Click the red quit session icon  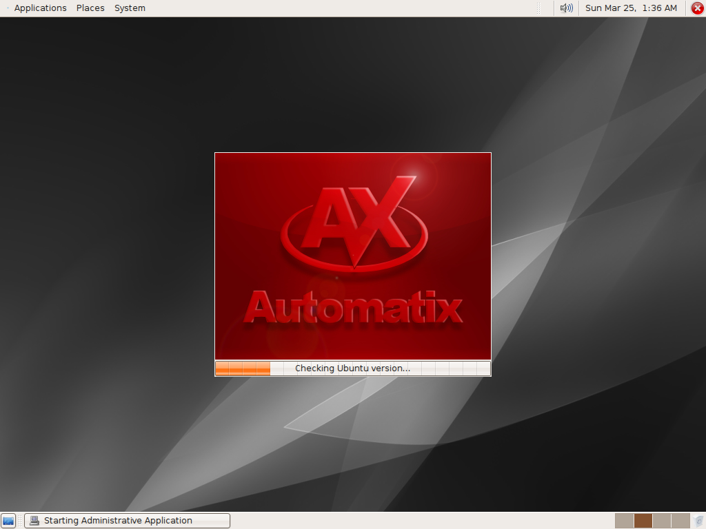tap(696, 8)
